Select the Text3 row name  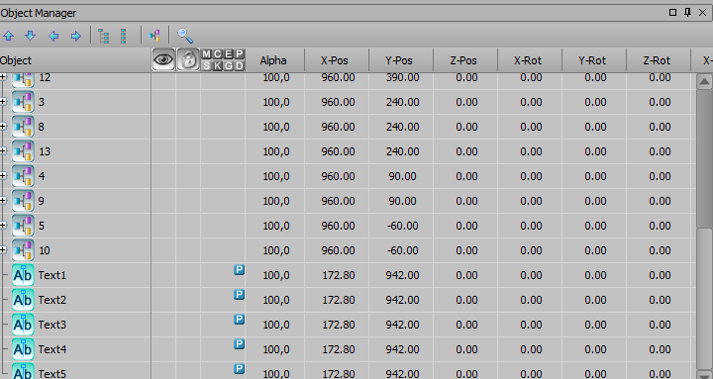click(x=52, y=325)
